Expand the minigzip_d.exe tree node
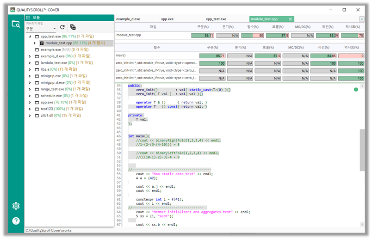Screen dimensions: 372x239 30,83
